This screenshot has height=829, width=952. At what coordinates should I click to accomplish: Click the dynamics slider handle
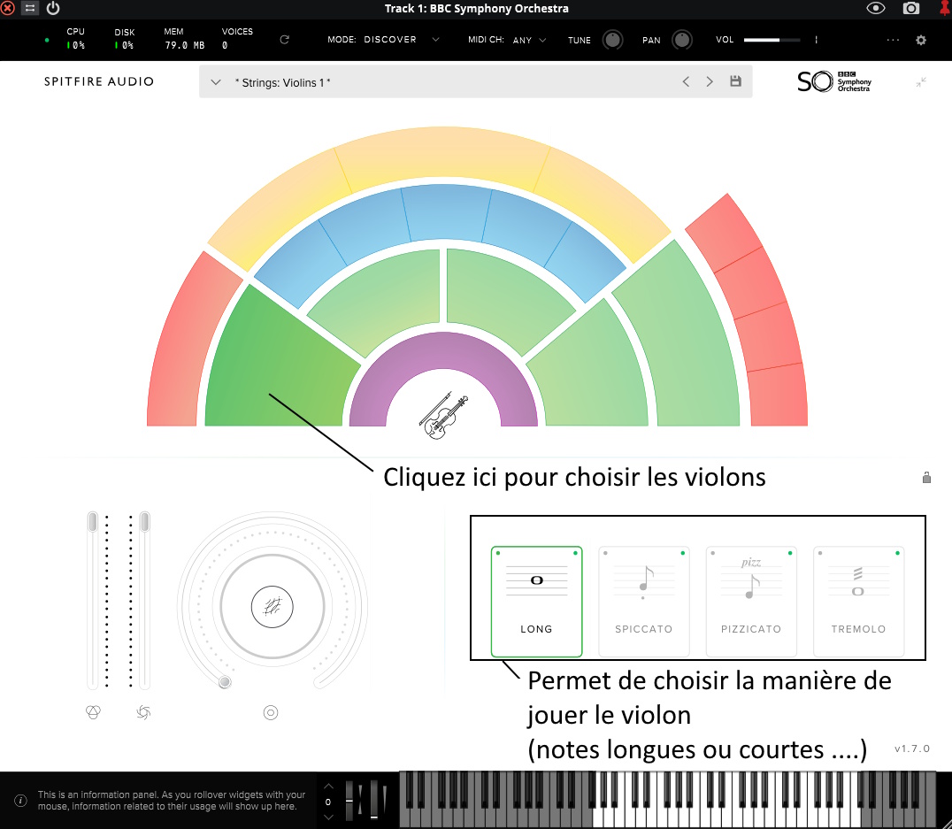(144, 522)
